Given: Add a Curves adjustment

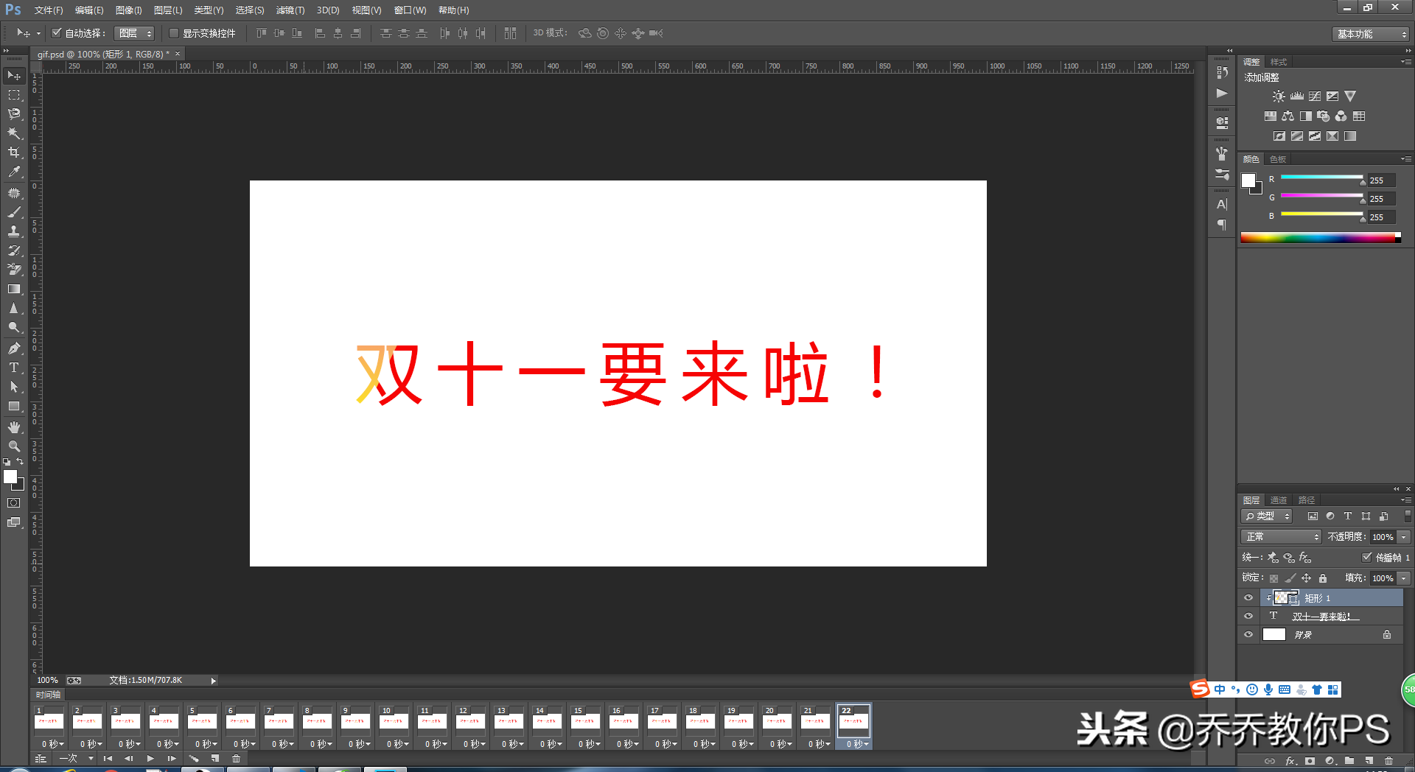Looking at the screenshot, I should tap(1314, 96).
